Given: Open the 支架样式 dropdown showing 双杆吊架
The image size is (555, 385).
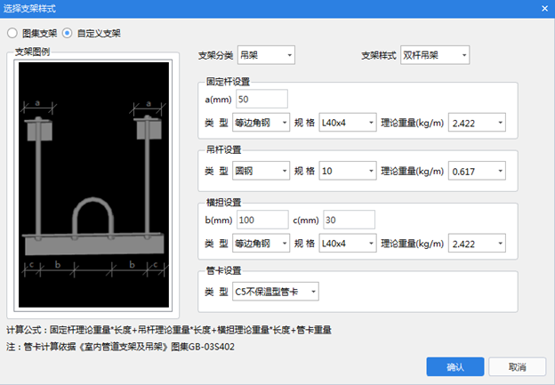Looking at the screenshot, I should click(x=434, y=56).
